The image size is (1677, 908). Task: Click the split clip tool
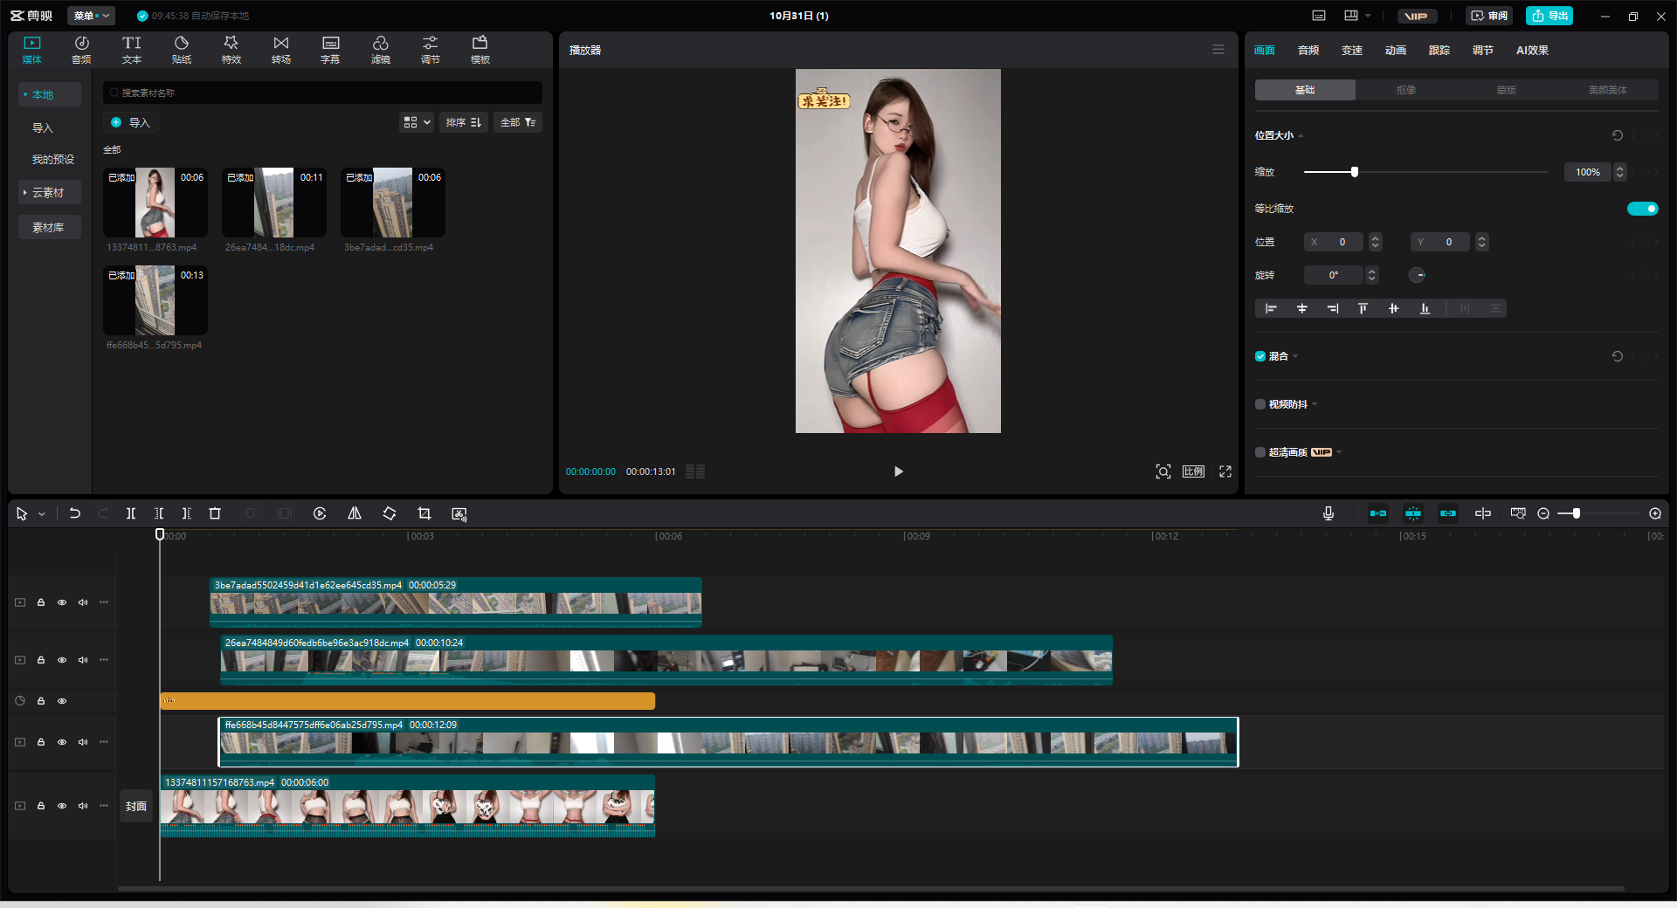point(131,513)
